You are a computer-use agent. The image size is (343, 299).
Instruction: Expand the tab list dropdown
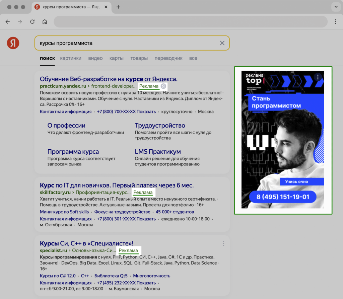click(x=335, y=7)
